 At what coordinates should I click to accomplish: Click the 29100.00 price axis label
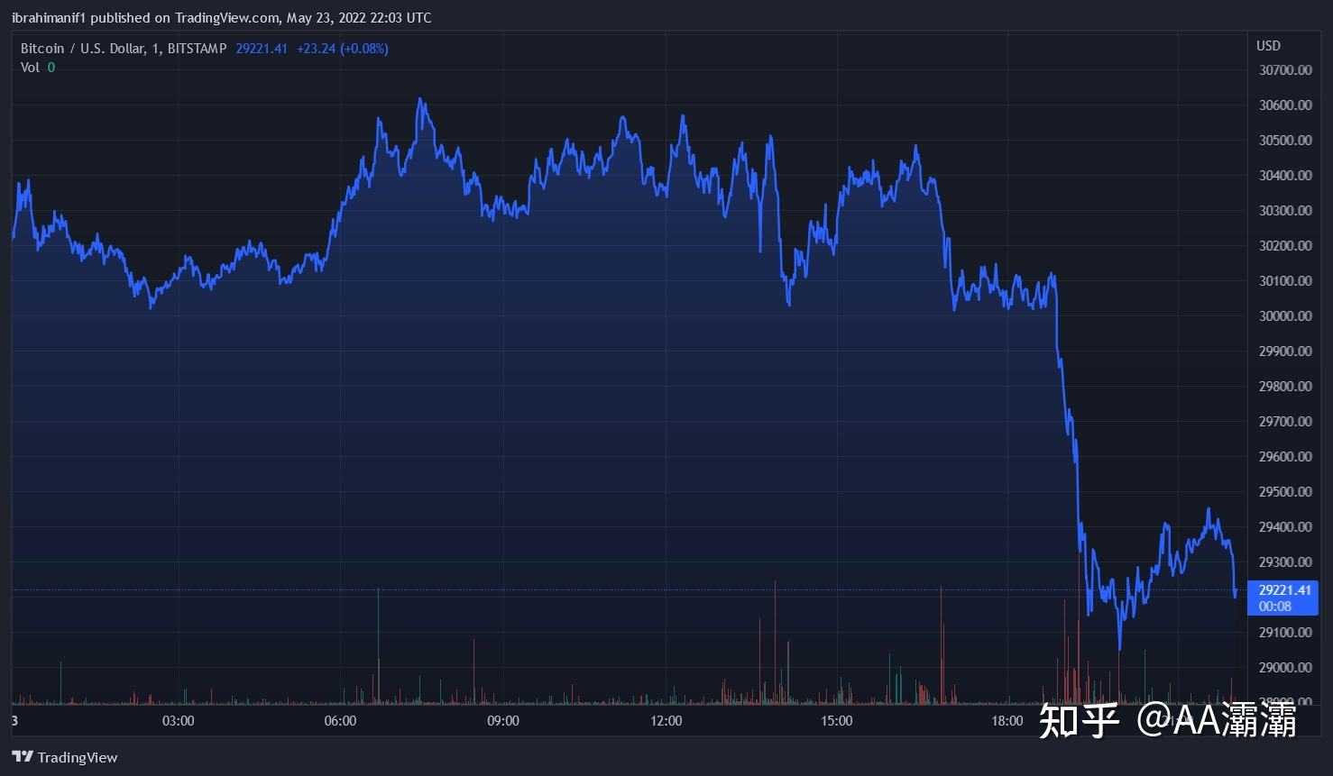pos(1285,633)
